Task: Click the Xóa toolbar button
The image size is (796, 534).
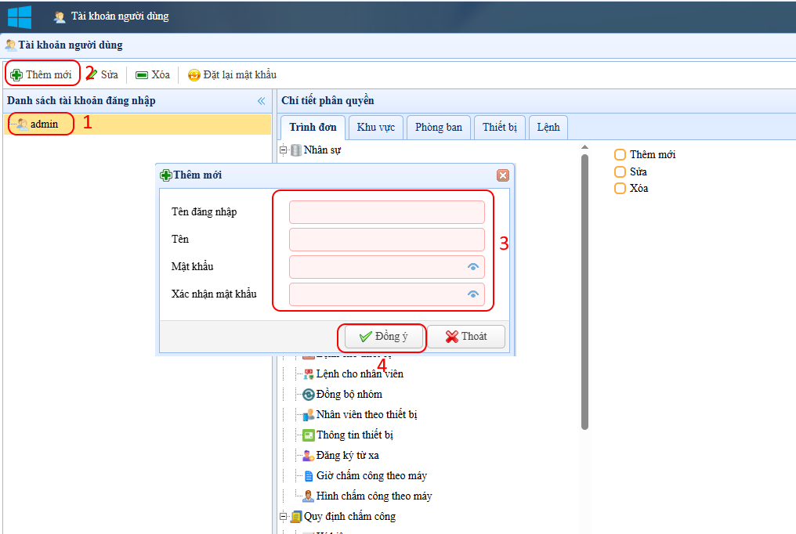Action: (x=153, y=74)
